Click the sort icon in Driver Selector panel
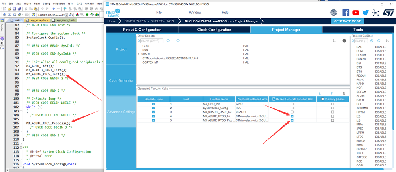 [335, 41]
